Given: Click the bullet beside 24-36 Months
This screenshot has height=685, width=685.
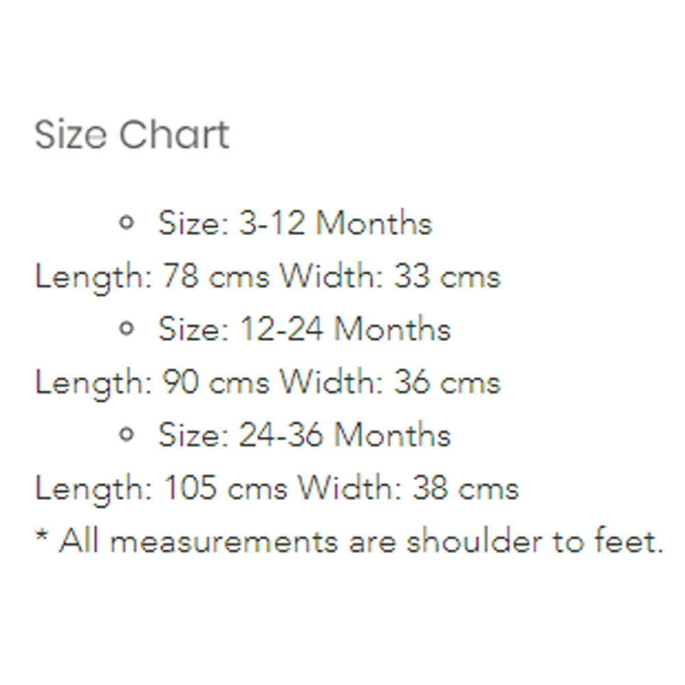Looking at the screenshot, I should coord(126,434).
